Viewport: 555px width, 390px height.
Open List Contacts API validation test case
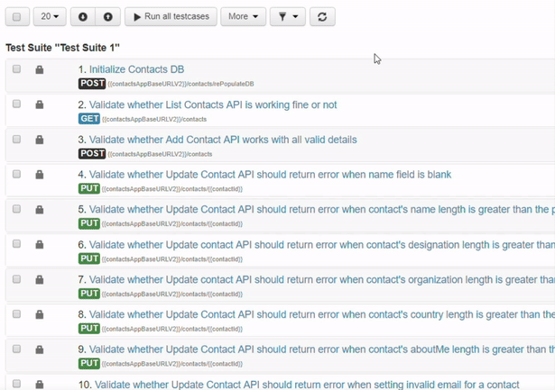pyautogui.click(x=212, y=104)
